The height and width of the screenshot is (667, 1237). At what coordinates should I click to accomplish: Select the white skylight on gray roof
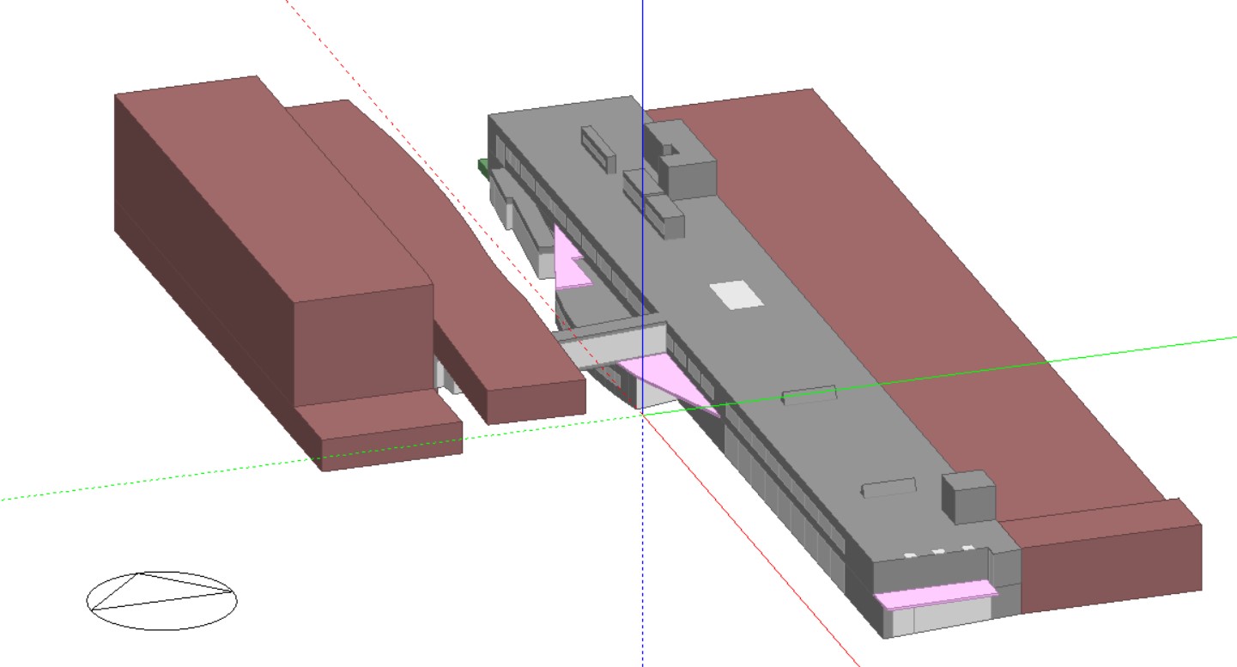737,294
